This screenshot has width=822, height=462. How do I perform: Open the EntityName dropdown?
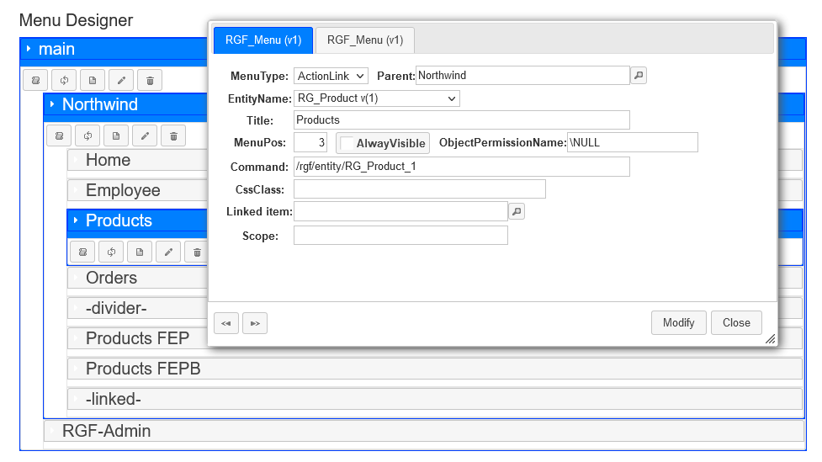pos(376,98)
